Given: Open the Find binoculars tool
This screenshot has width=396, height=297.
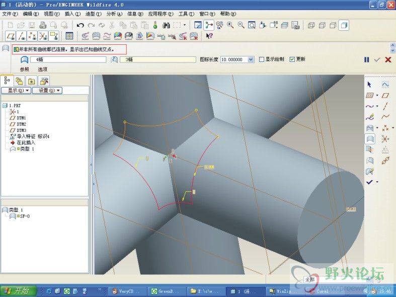Looking at the screenshot, I should tap(166, 25).
